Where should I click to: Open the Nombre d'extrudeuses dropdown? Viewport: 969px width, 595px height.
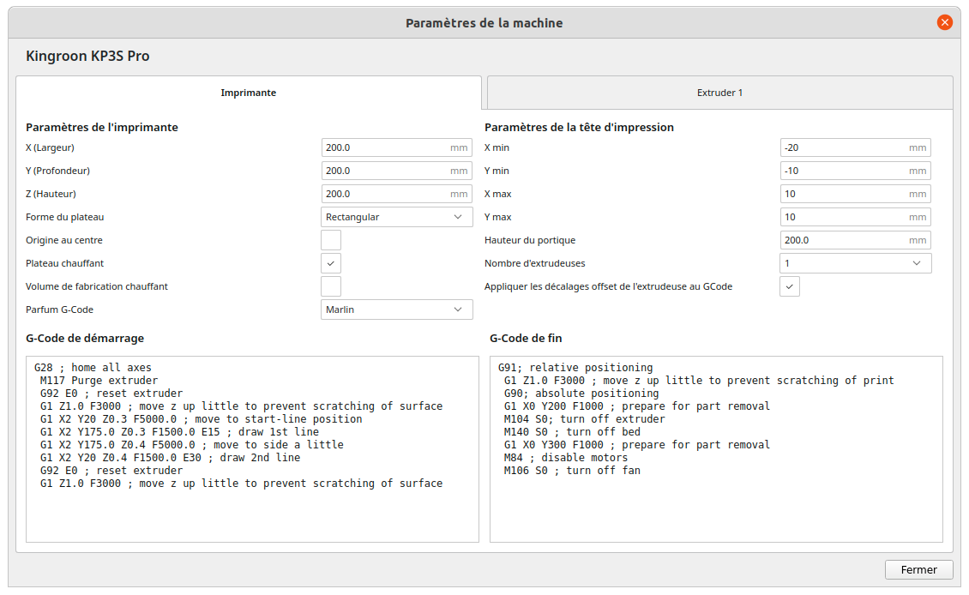[855, 263]
